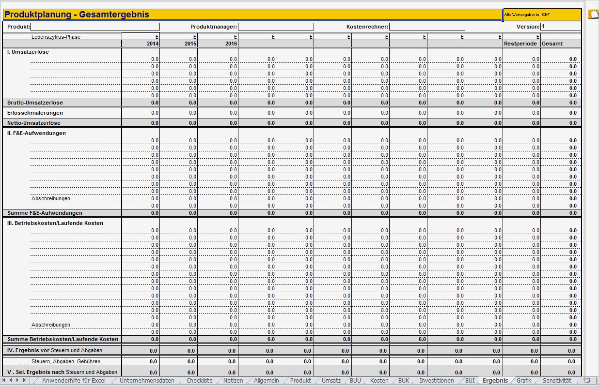This screenshot has width=599, height=387.
Task: Select the Gesamt total cell for Netto-Umsatzerlöse
Action: (x=561, y=123)
